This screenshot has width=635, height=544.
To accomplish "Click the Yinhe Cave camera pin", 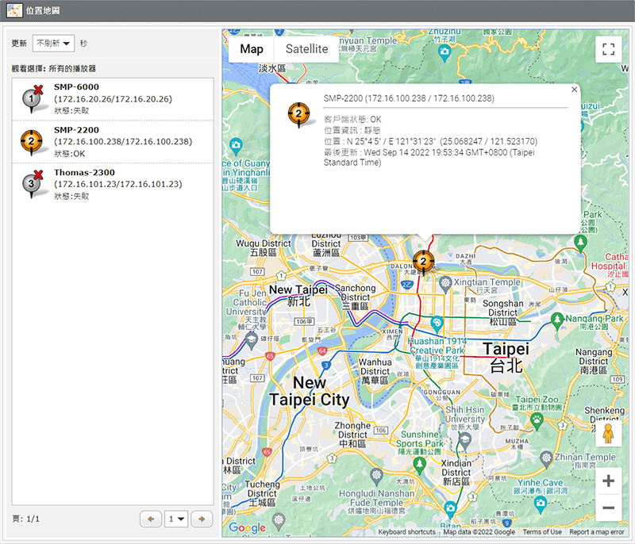I will (541, 503).
